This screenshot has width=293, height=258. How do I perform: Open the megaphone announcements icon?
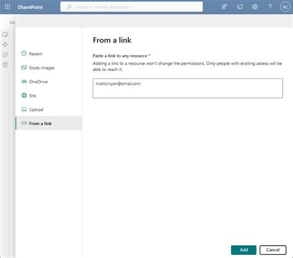(x=239, y=7)
